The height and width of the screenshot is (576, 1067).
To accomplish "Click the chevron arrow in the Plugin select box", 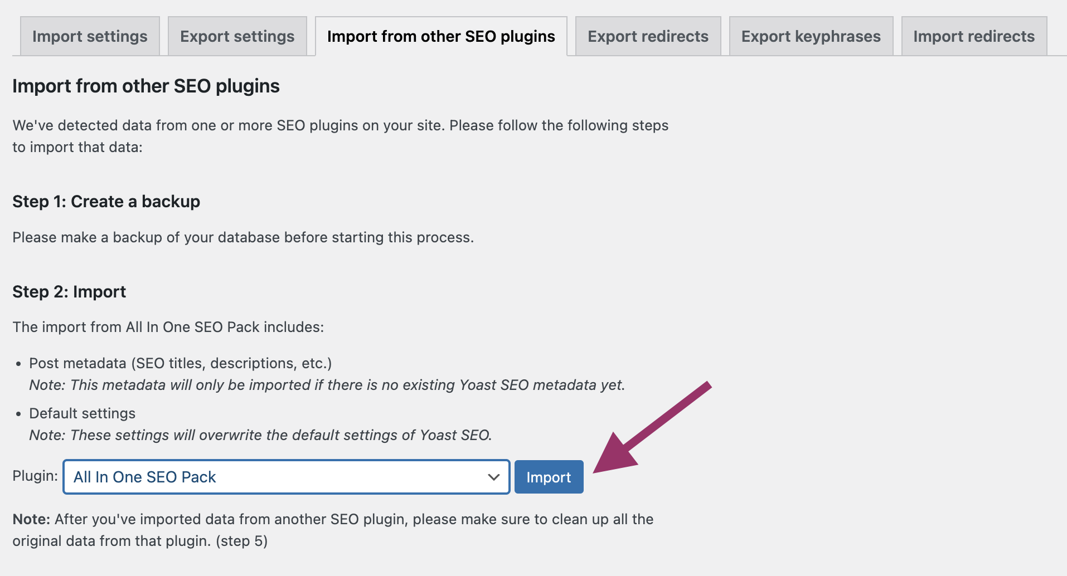I will pos(493,477).
